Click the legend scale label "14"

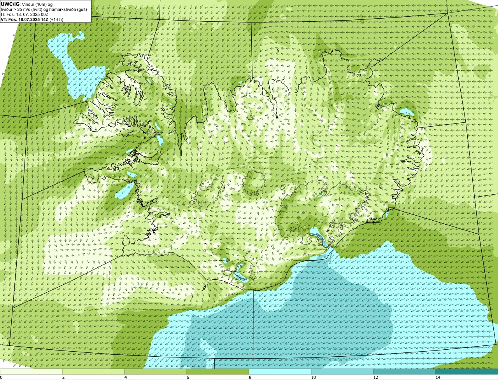click(x=438, y=377)
